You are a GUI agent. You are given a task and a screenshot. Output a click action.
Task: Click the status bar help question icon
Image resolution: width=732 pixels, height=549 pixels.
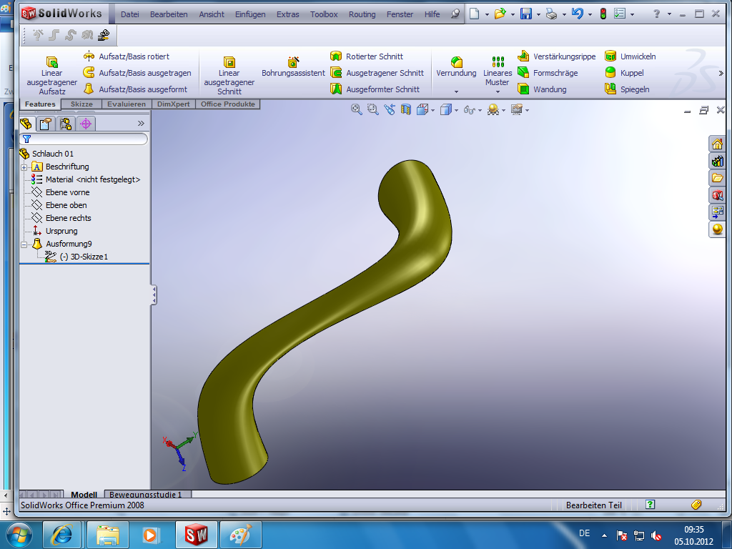point(650,504)
